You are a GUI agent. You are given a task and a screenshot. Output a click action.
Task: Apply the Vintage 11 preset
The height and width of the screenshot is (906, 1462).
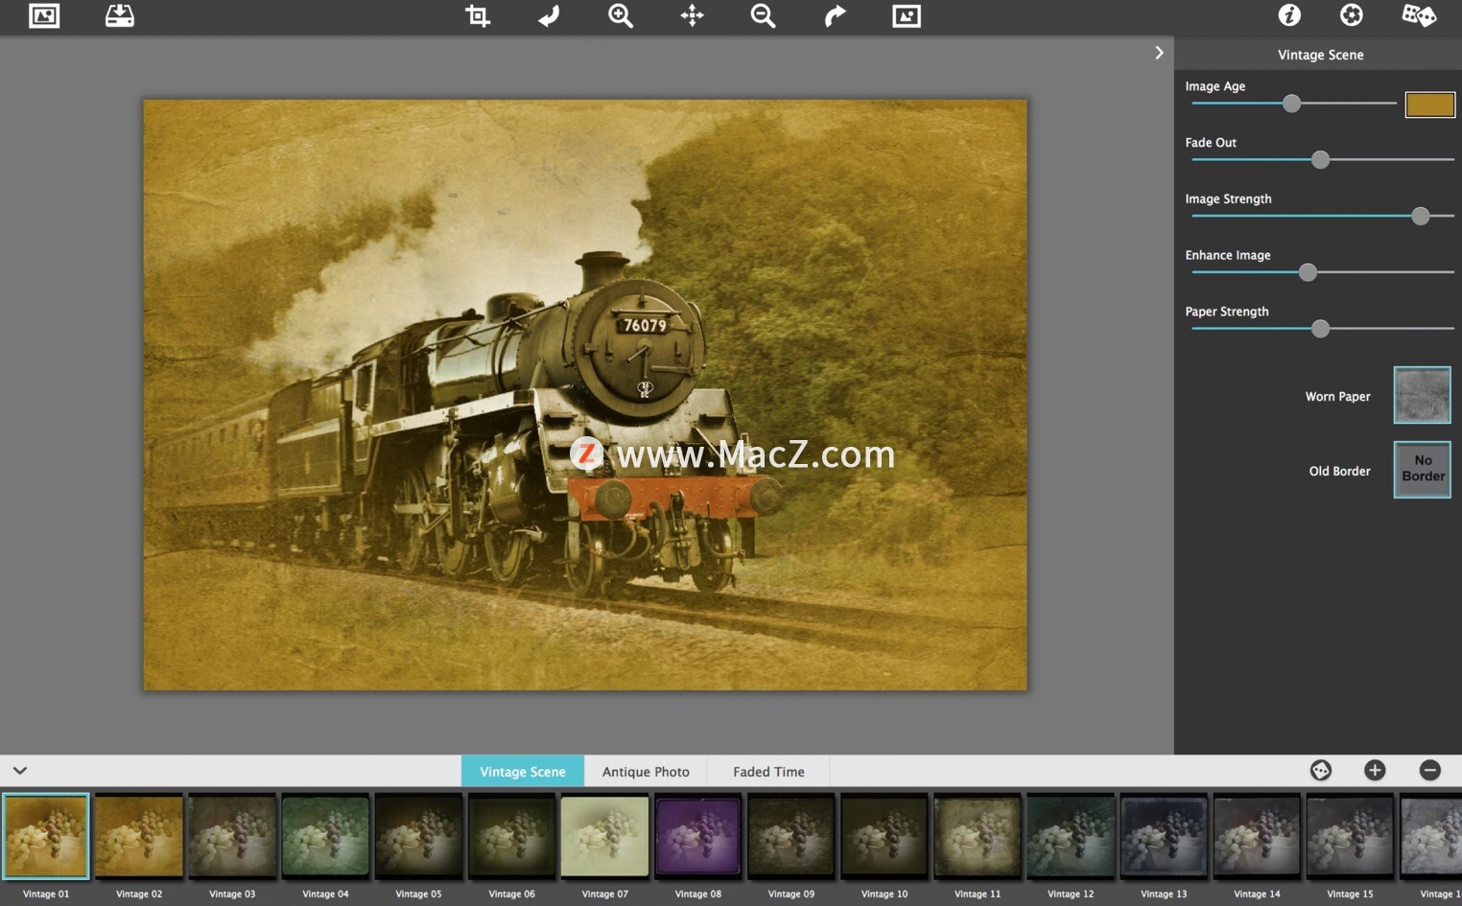[977, 836]
